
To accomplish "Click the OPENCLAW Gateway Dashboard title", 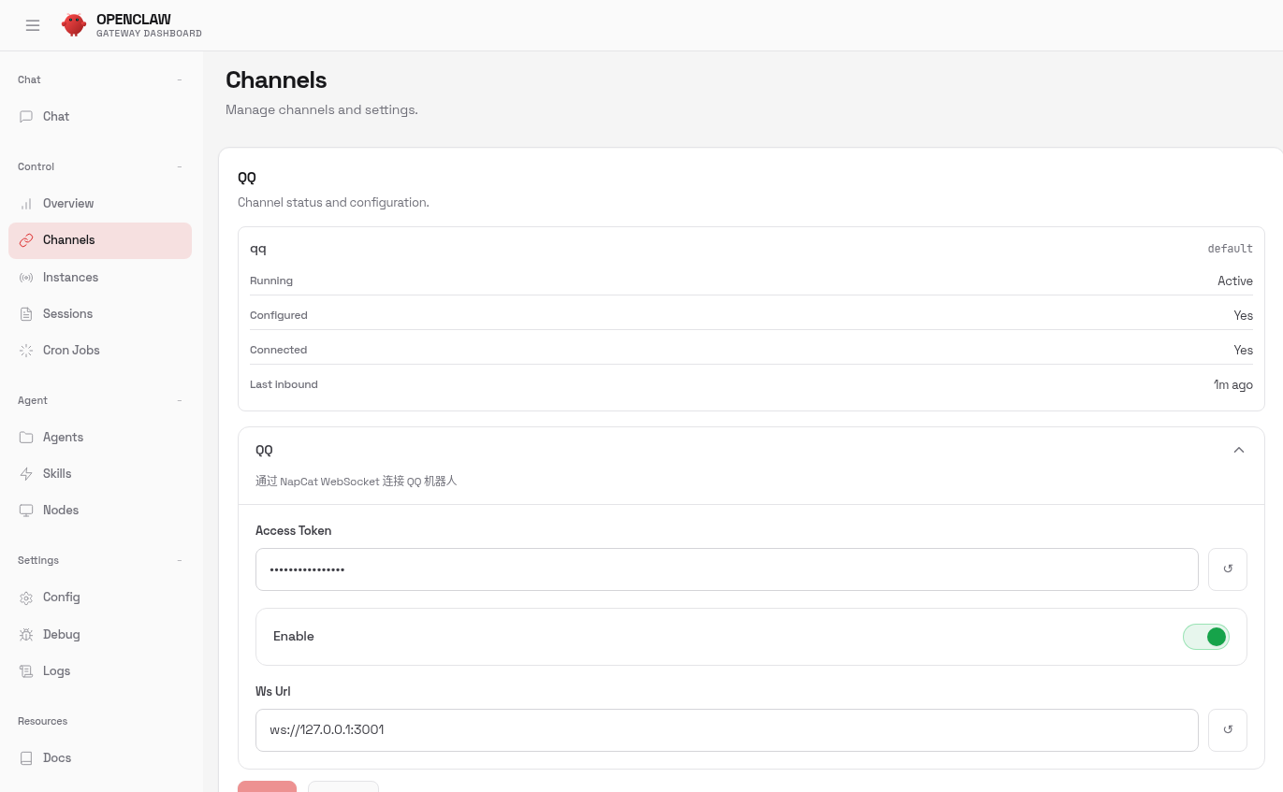I will click(149, 25).
